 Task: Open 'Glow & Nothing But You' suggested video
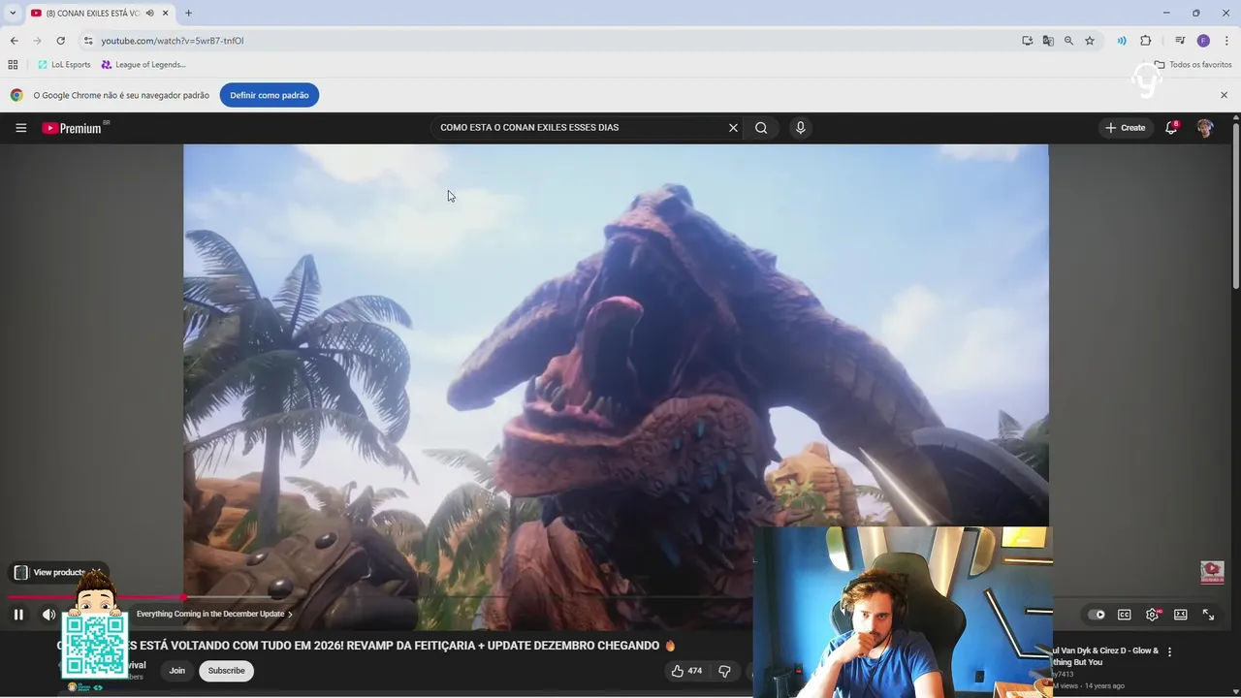coord(1105,656)
